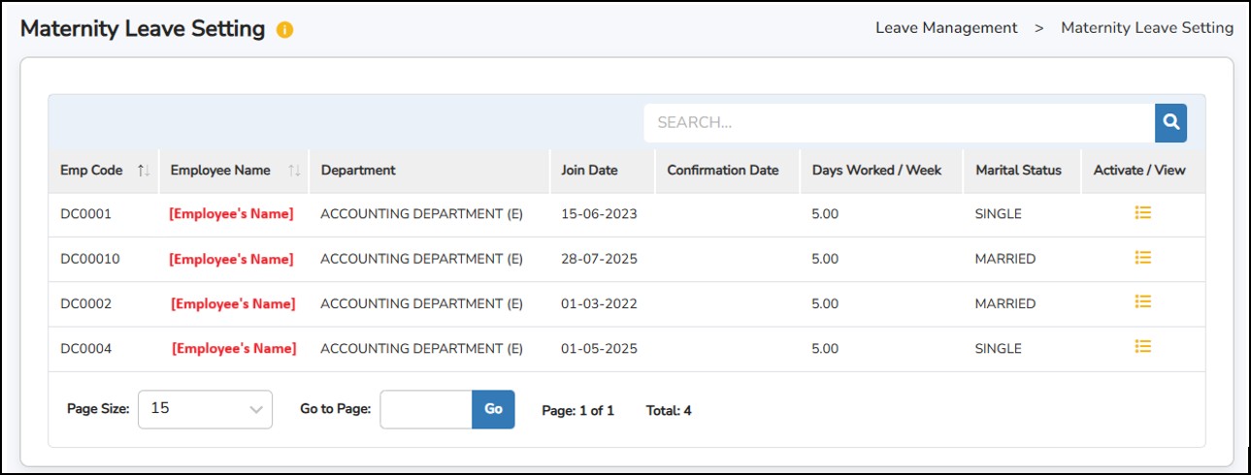Click the yellow info icon beside the title
The image size is (1251, 475).
coord(284,30)
